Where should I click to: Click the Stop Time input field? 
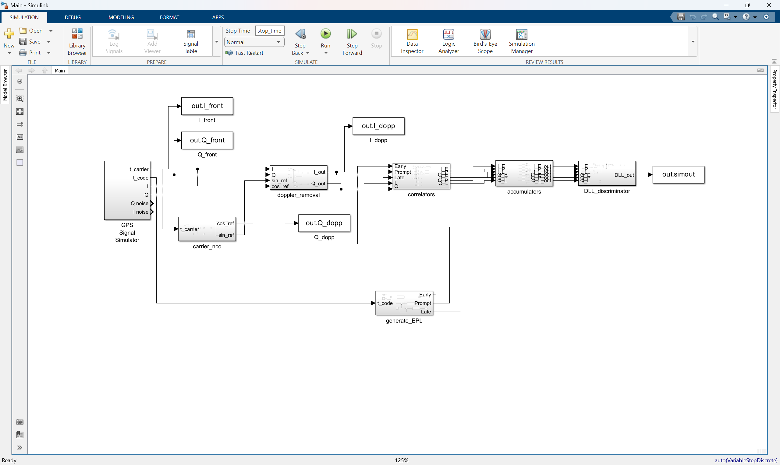269,31
